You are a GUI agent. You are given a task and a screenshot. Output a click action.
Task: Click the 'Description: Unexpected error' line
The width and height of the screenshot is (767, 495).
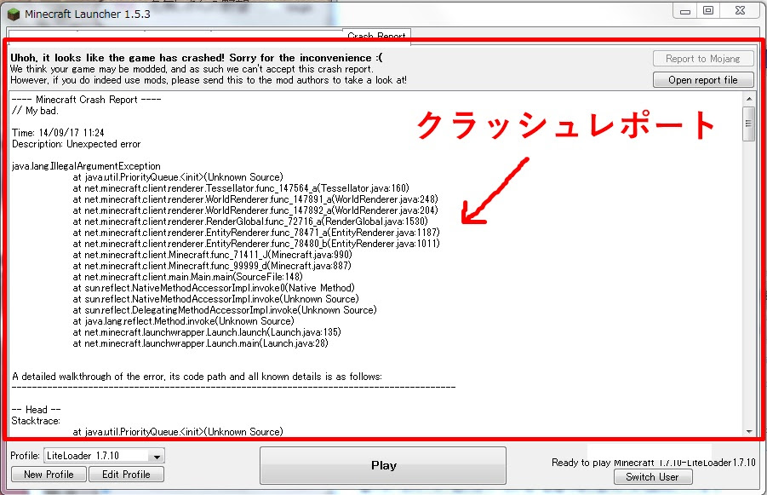click(x=77, y=144)
